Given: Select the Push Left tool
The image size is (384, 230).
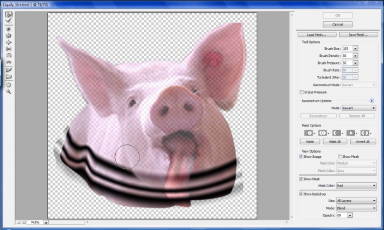Looking at the screenshot, I should click(8, 49).
